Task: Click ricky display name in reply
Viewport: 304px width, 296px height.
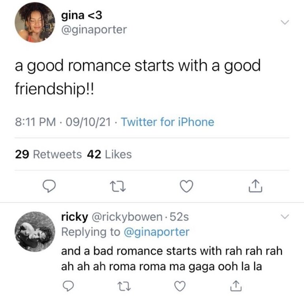Action: (74, 217)
